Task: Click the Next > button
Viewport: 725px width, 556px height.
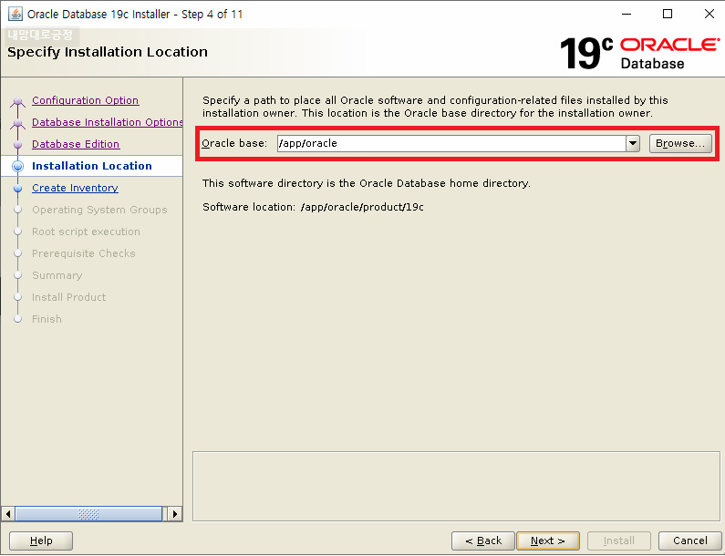Action: [x=548, y=541]
